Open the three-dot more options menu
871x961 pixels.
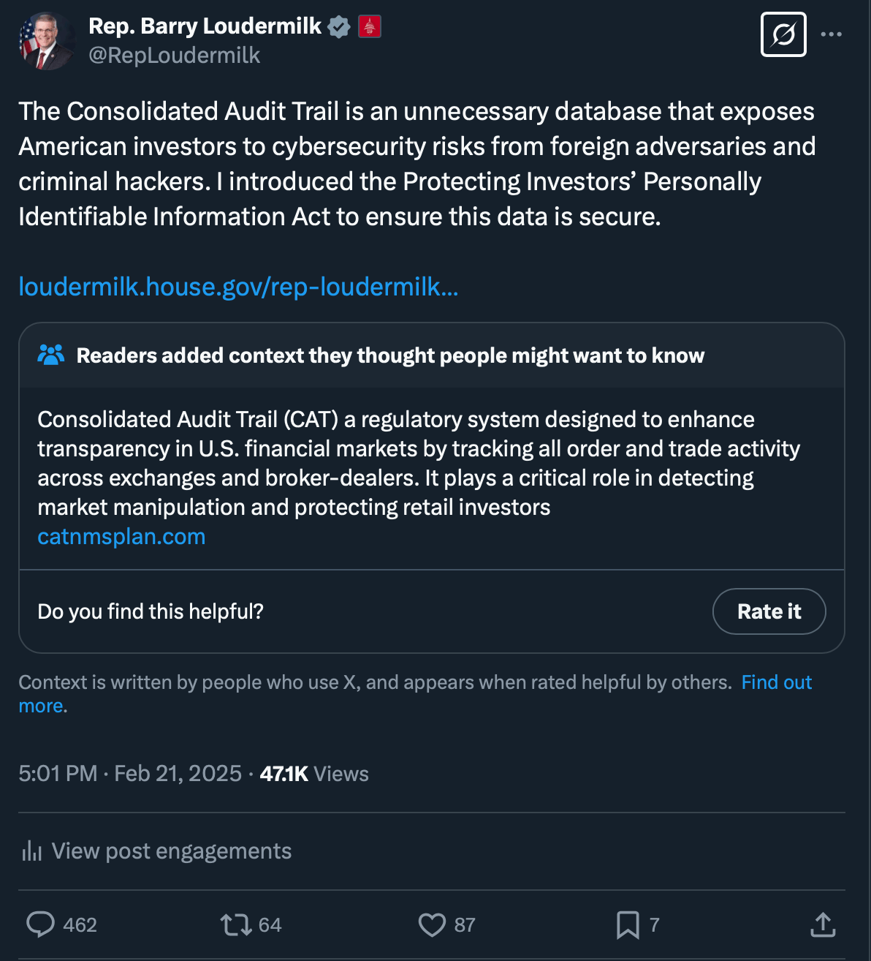832,34
